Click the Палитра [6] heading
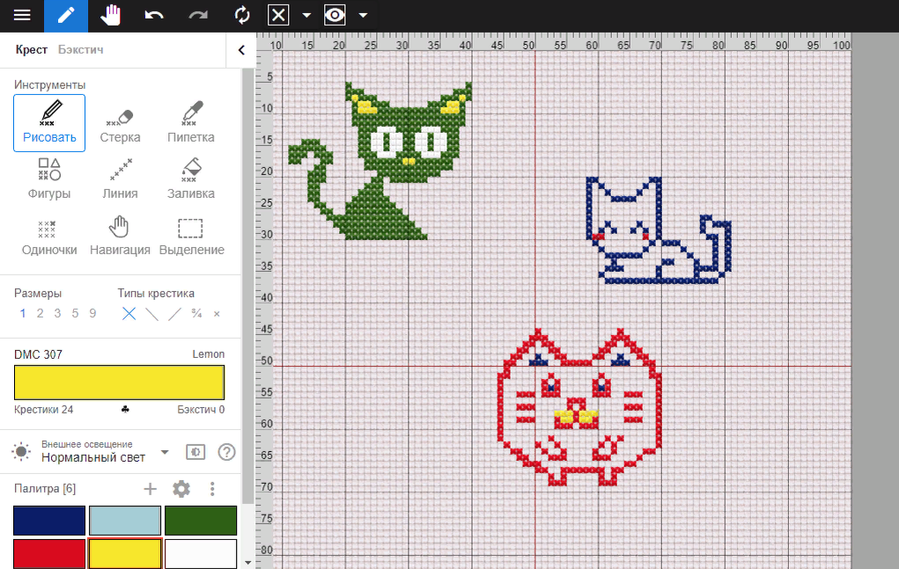The height and width of the screenshot is (569, 899). click(x=45, y=488)
